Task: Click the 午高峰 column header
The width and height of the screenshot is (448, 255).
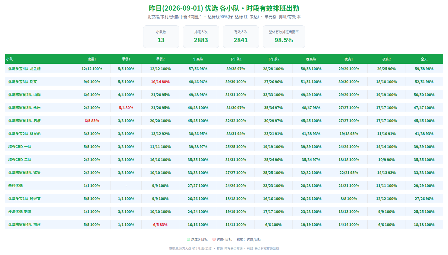Action: pos(198,59)
